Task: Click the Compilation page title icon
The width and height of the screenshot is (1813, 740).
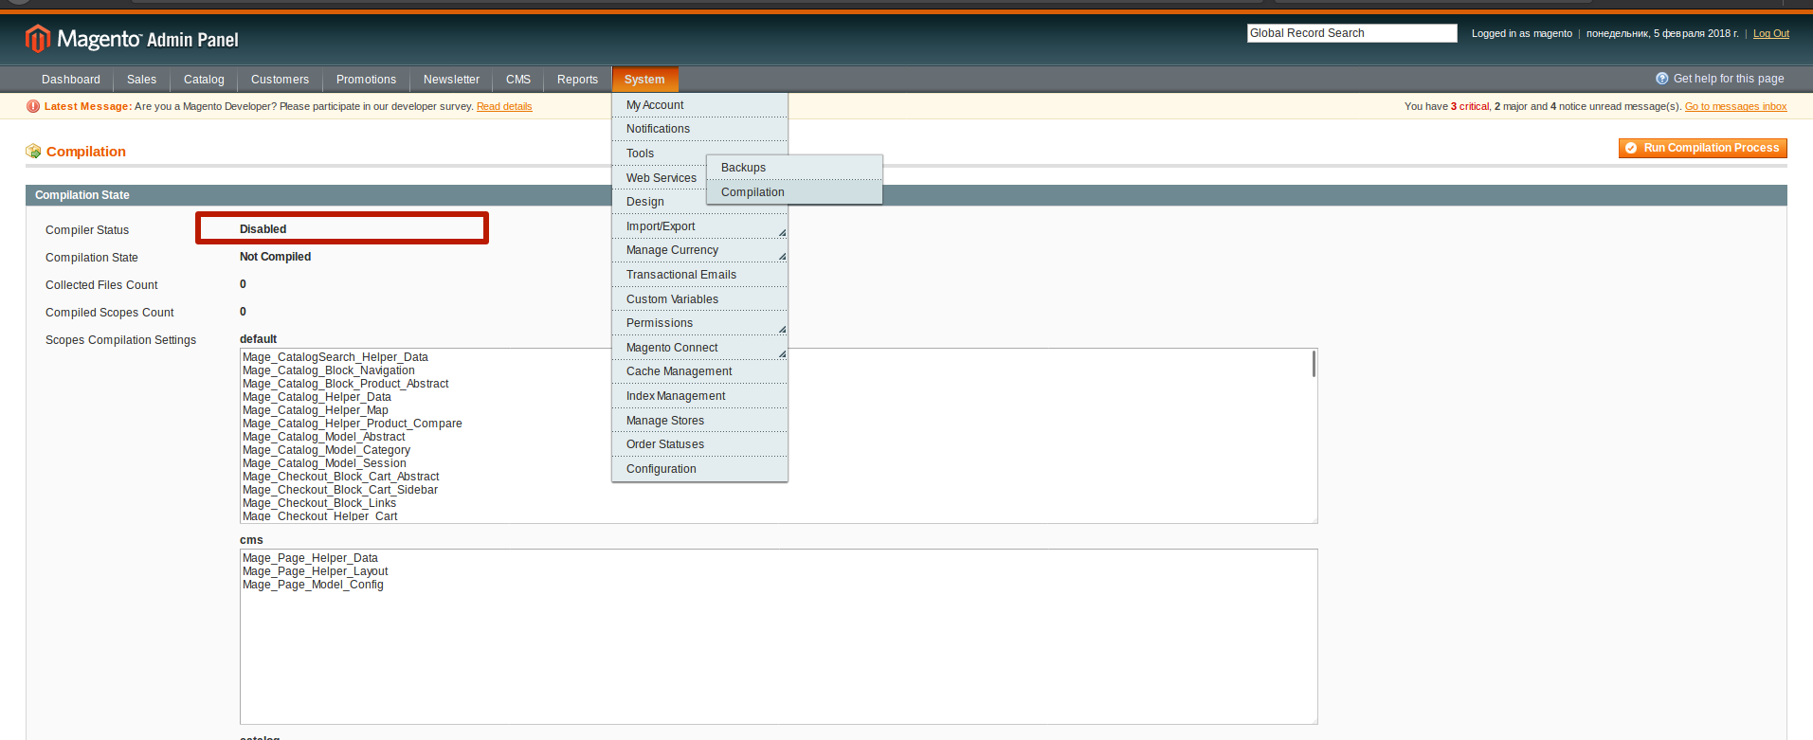Action: (33, 151)
